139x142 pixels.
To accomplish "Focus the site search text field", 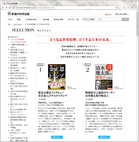I will [112, 19].
